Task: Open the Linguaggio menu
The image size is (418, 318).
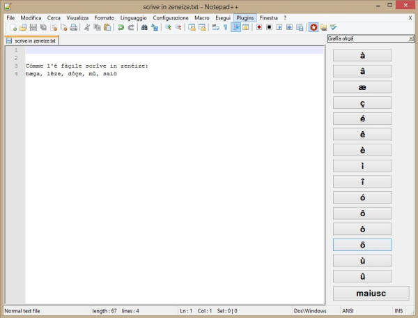Action: 133,18
